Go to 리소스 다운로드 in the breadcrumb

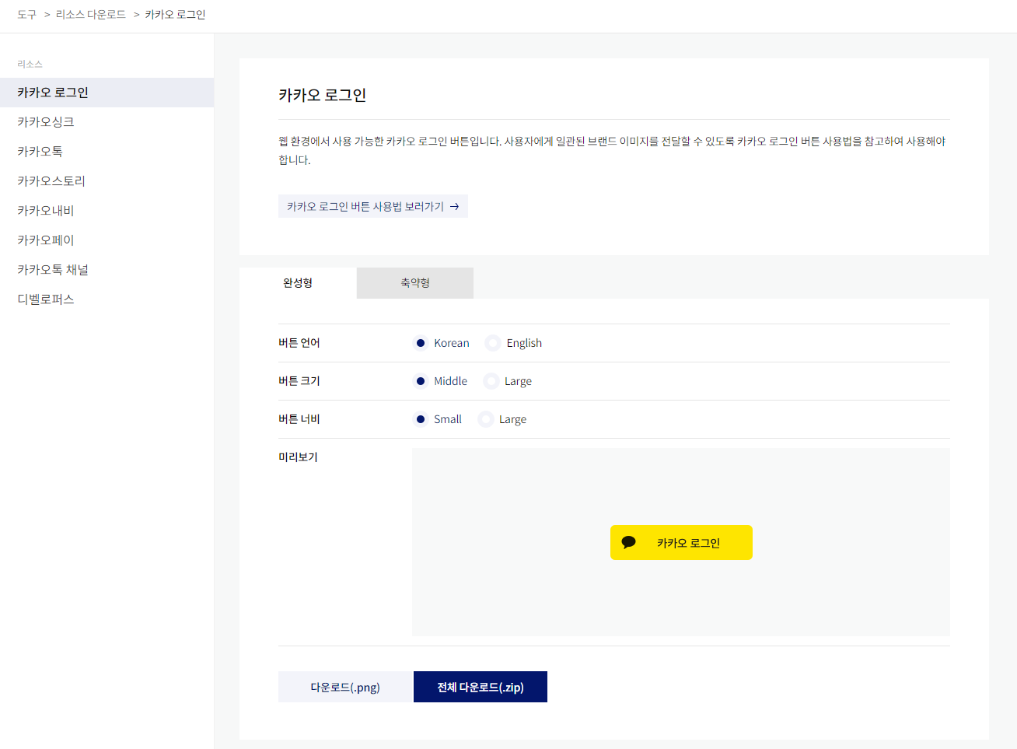91,15
